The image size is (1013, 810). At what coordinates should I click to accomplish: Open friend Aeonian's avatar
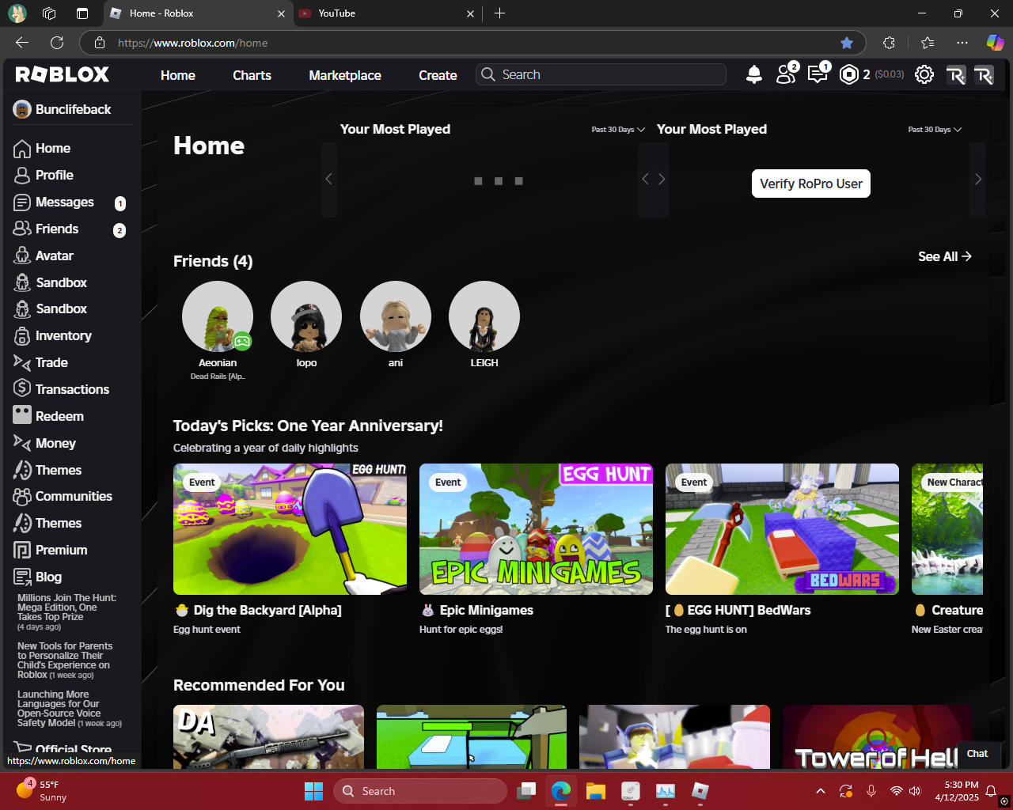218,316
